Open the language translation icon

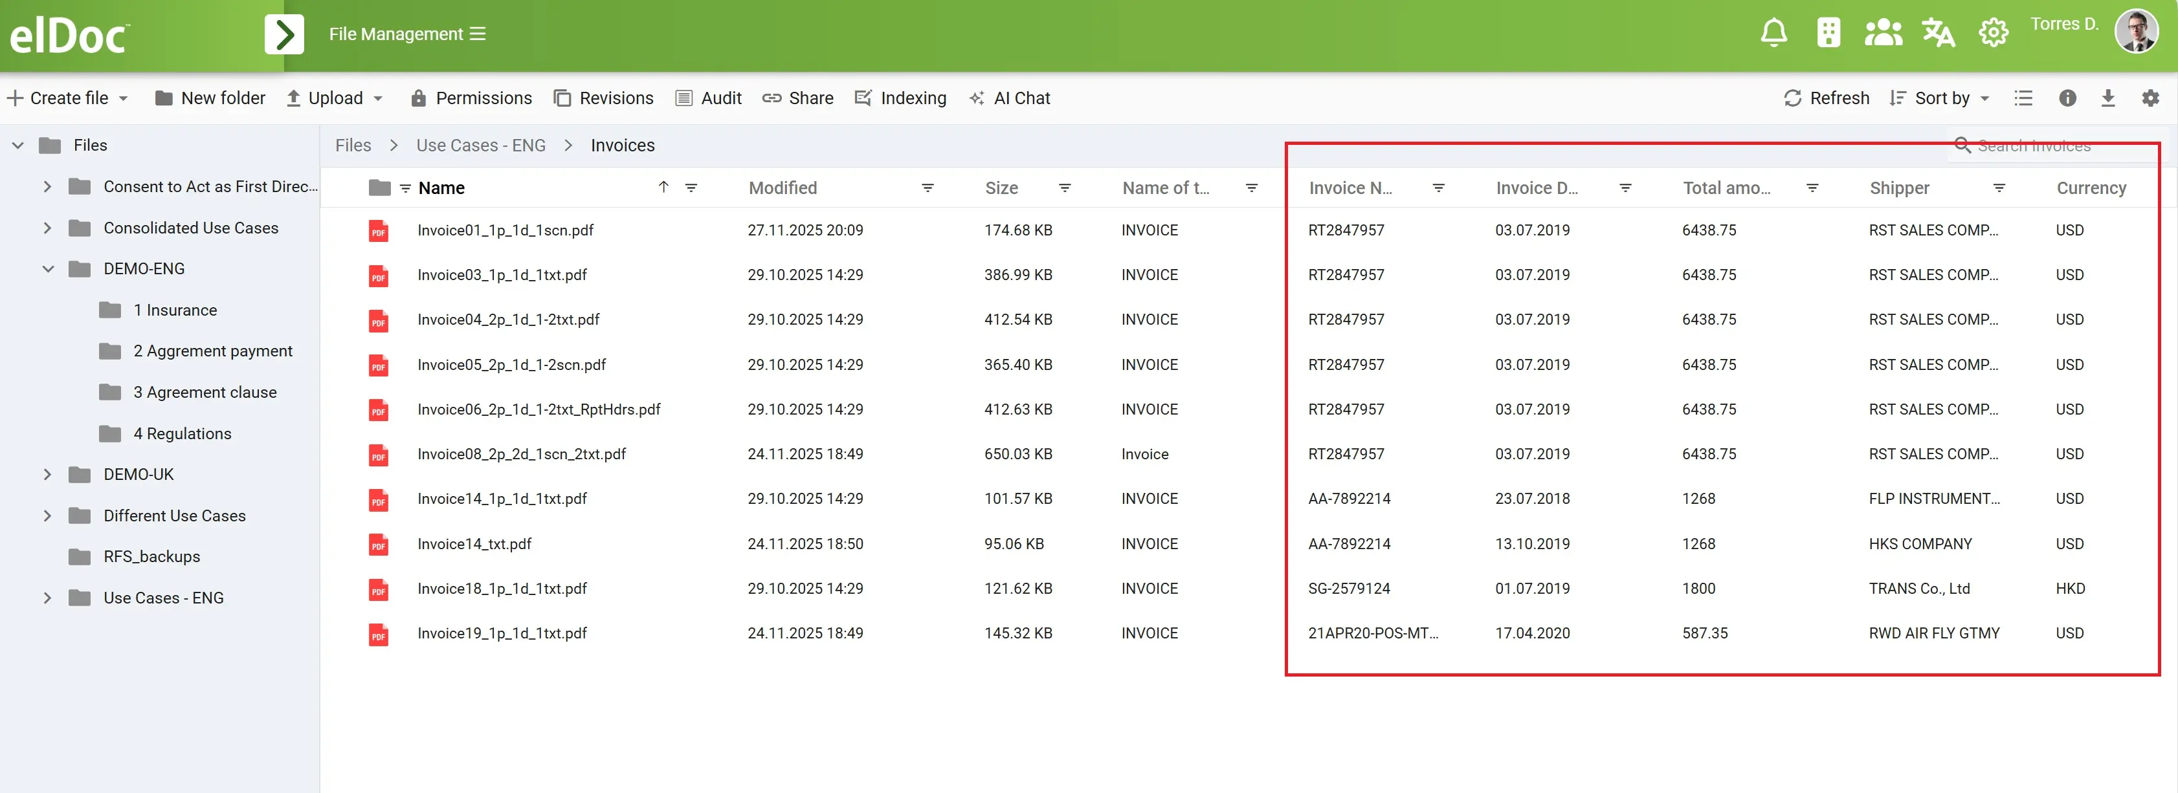[x=1938, y=33]
